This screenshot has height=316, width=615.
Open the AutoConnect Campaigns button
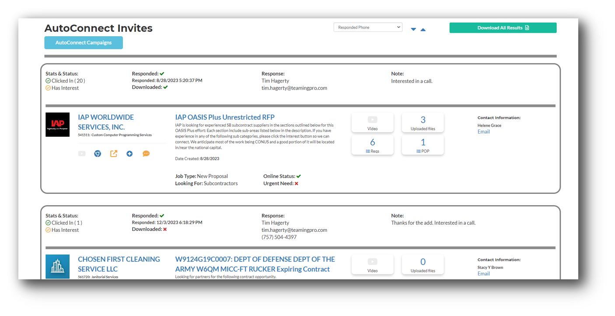pyautogui.click(x=84, y=43)
